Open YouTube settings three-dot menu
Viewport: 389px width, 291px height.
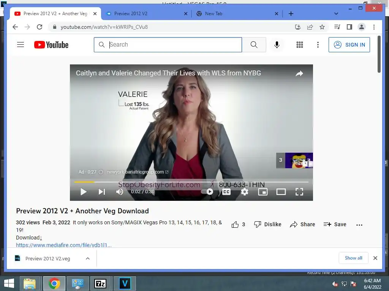[x=318, y=45]
